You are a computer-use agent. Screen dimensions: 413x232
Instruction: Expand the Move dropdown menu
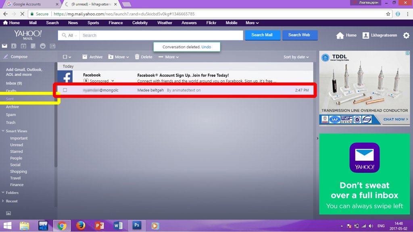[x=119, y=57]
